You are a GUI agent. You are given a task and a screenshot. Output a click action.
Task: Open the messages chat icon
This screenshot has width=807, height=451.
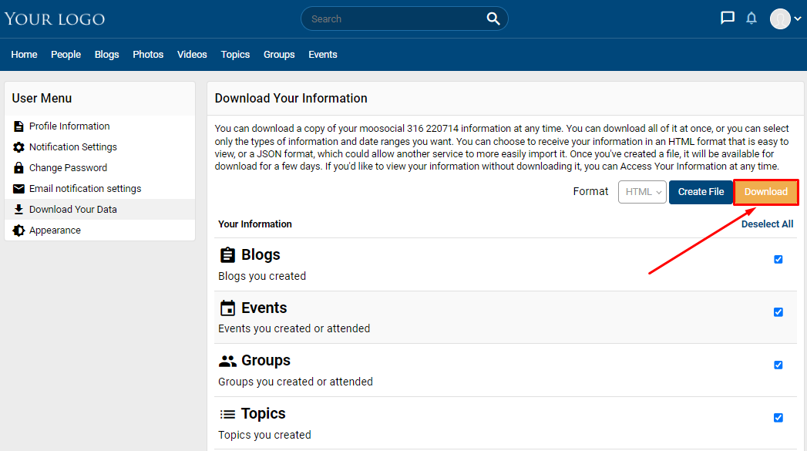point(728,18)
